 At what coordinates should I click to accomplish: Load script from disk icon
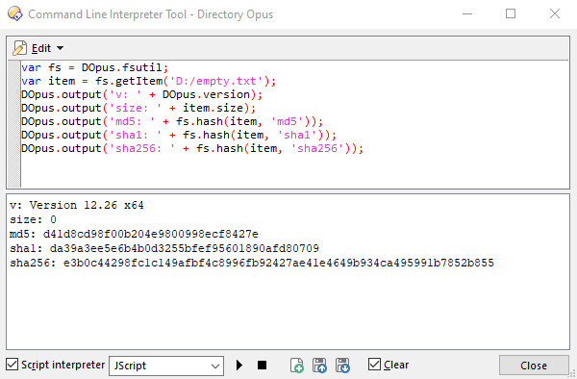click(x=320, y=366)
